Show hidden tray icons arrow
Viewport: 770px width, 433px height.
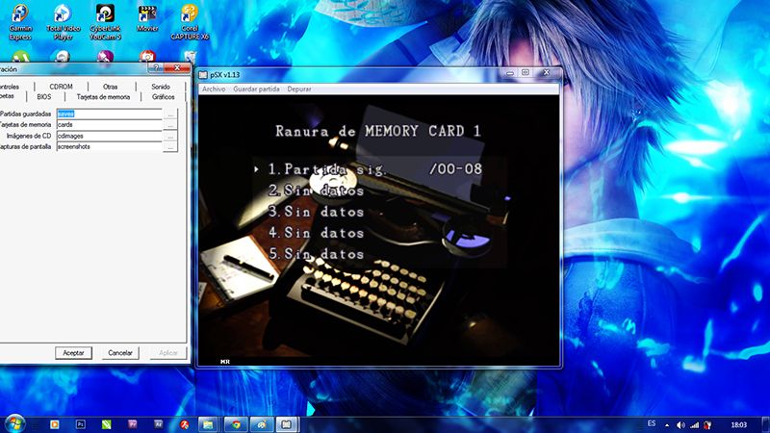667,425
